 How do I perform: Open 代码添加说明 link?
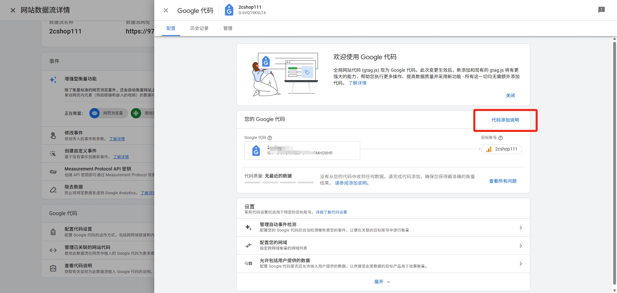click(x=505, y=120)
